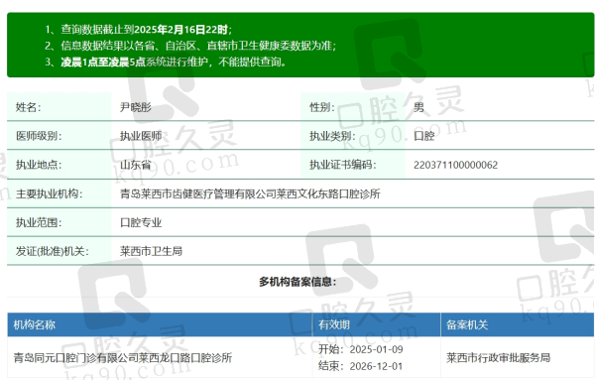The image size is (595, 381).
Task: Click the 有效期 column header
Action: click(x=334, y=324)
